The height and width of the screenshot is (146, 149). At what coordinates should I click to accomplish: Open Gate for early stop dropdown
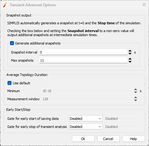point(86,127)
